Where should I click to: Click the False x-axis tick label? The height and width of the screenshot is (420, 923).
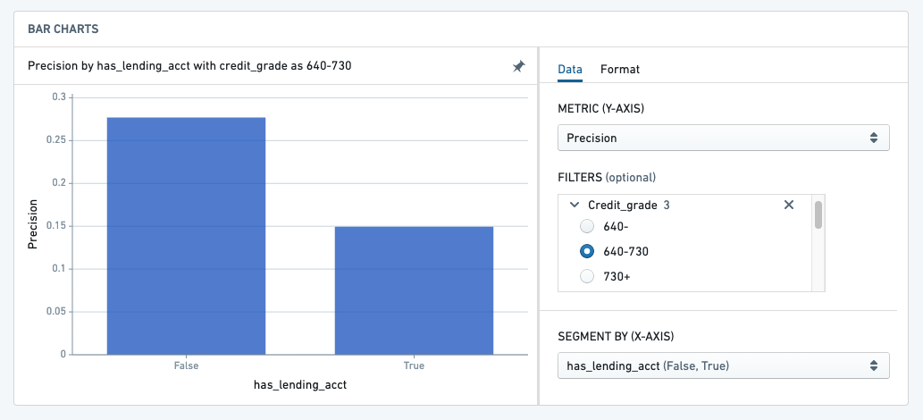(x=186, y=365)
